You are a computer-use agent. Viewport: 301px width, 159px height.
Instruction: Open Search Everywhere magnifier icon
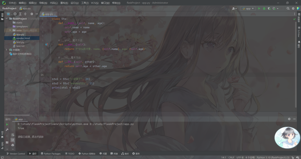pos(288,9)
